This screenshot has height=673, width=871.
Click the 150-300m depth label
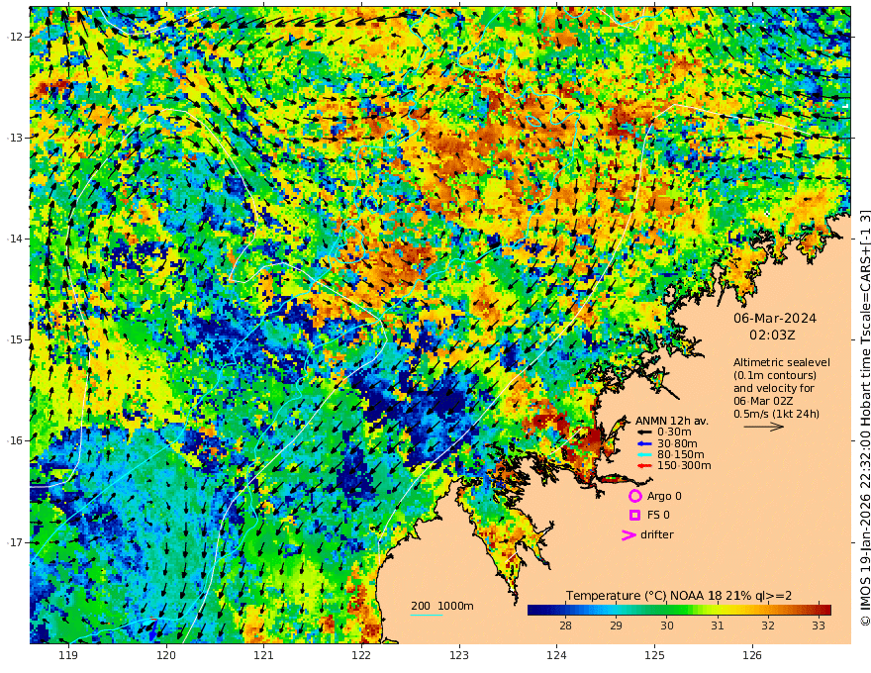(x=684, y=466)
